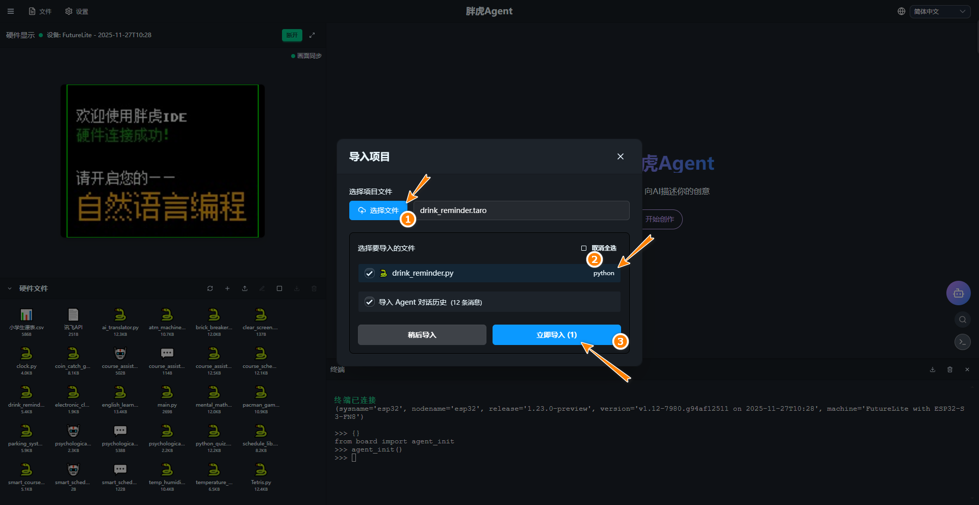The width and height of the screenshot is (979, 505).
Task: Click the terminal prompt floating button
Action: pos(962,342)
